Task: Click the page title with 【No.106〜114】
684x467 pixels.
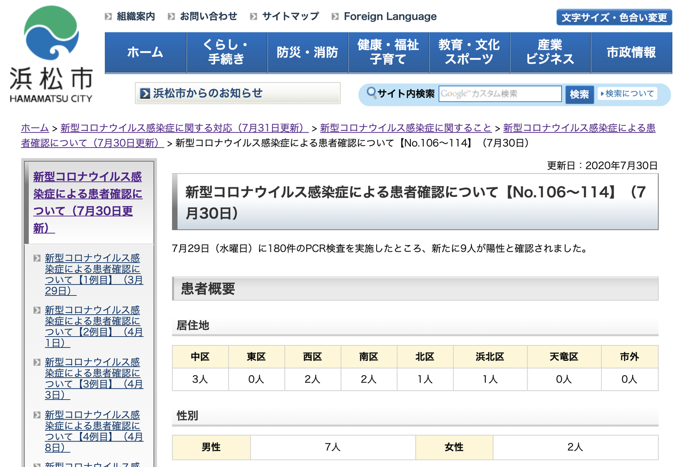Action: (415, 203)
